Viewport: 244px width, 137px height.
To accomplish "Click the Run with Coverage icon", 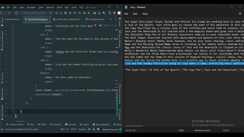I will tap(75, 13).
